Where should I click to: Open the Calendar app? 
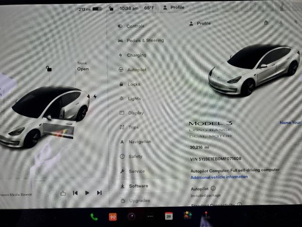[x=169, y=216]
